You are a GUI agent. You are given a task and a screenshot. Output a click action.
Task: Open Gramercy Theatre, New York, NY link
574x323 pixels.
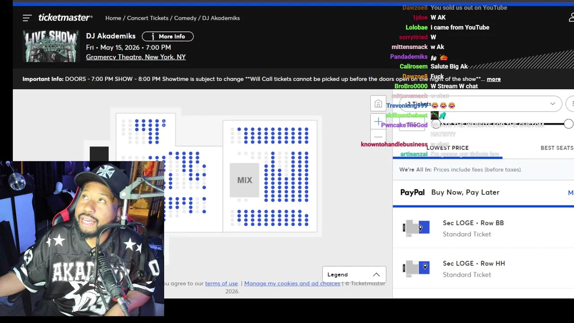136,57
